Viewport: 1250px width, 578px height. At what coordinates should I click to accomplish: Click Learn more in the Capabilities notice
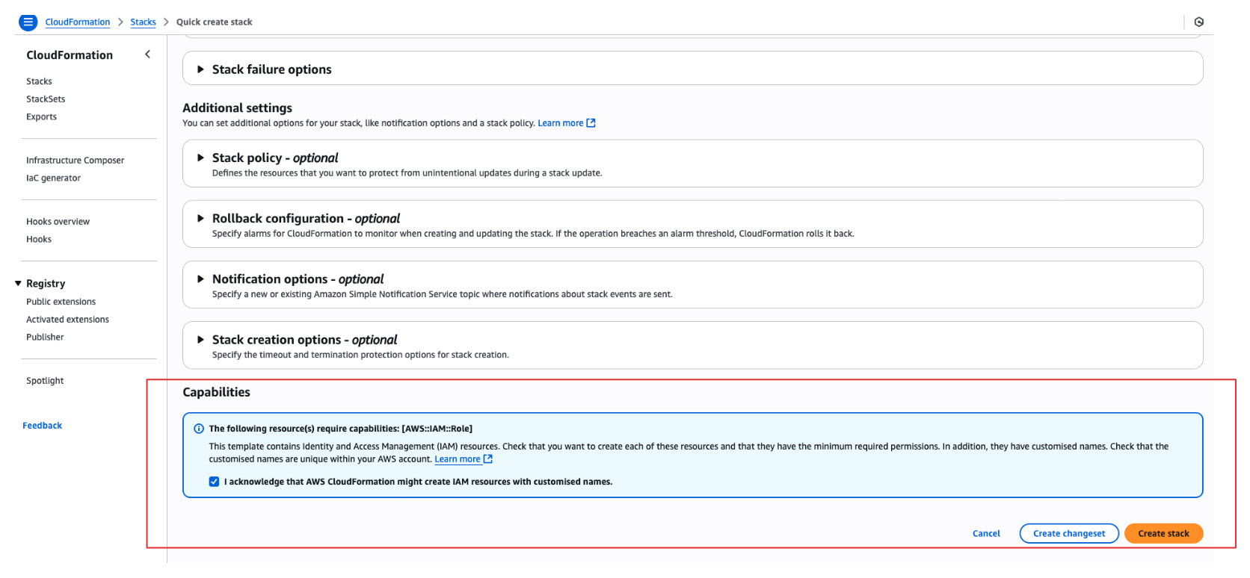coord(458,459)
